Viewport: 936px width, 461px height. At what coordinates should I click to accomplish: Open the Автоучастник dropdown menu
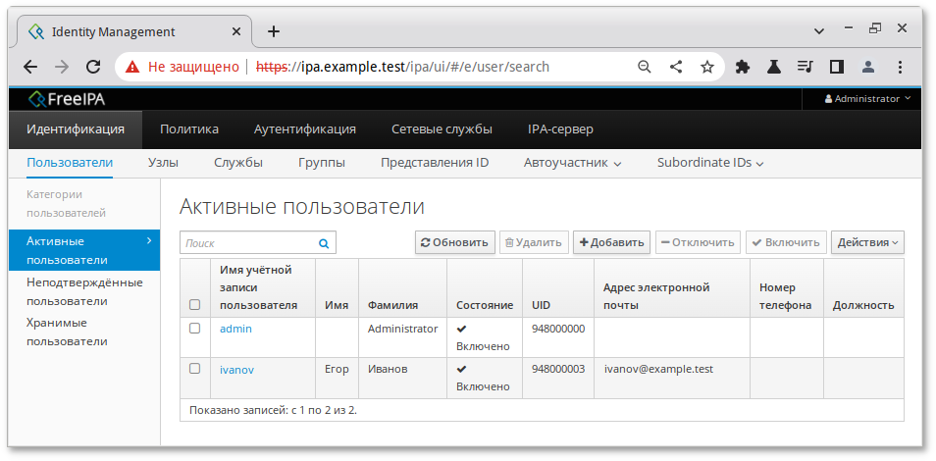click(x=573, y=163)
